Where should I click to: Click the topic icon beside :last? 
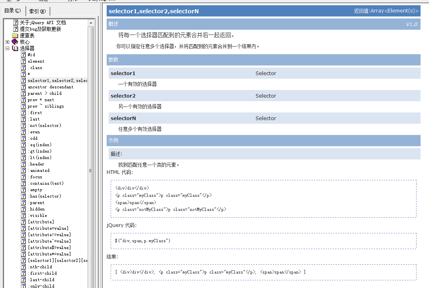click(23, 119)
